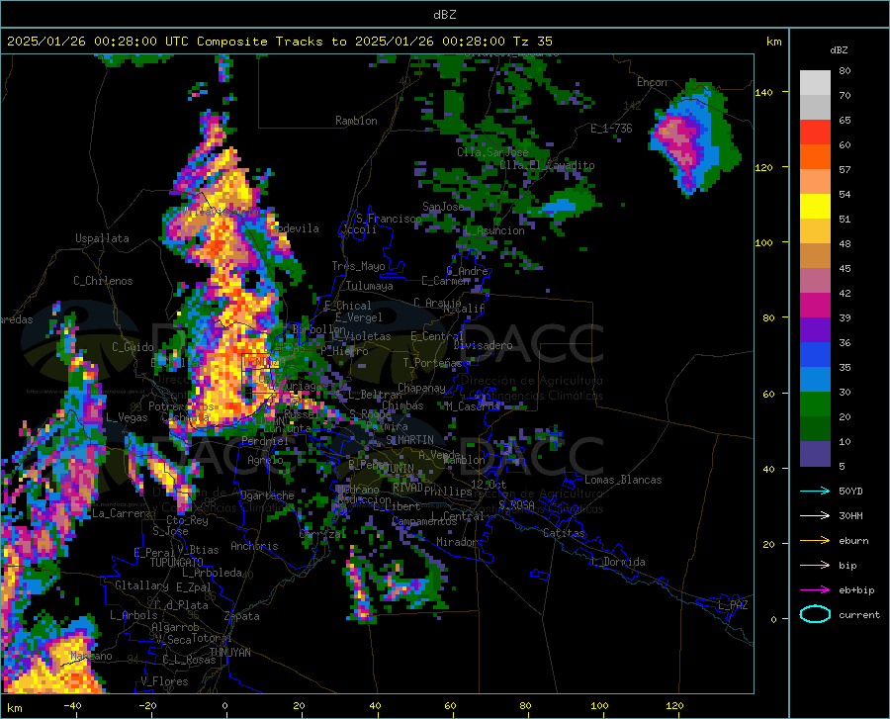890x719 pixels.
Task: Click the 'Encon' map label
Action: click(x=652, y=82)
